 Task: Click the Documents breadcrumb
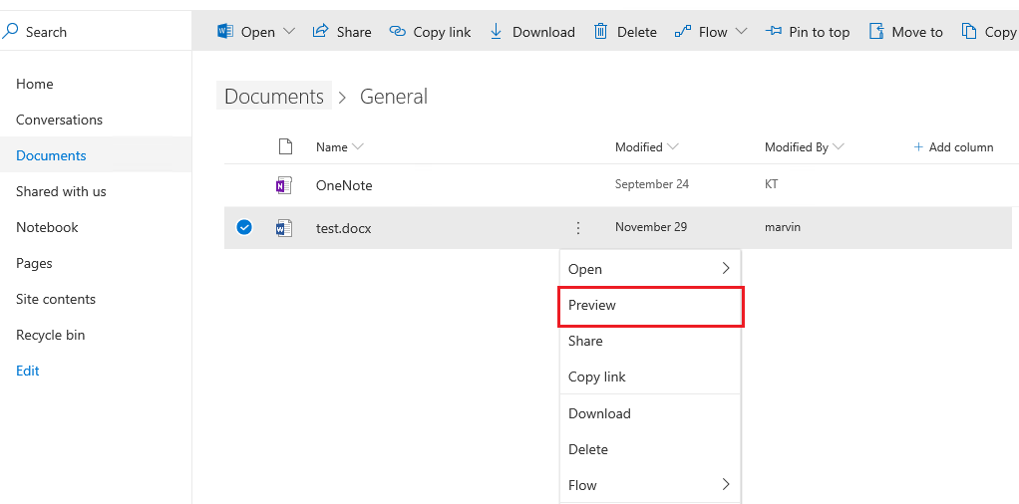[274, 97]
